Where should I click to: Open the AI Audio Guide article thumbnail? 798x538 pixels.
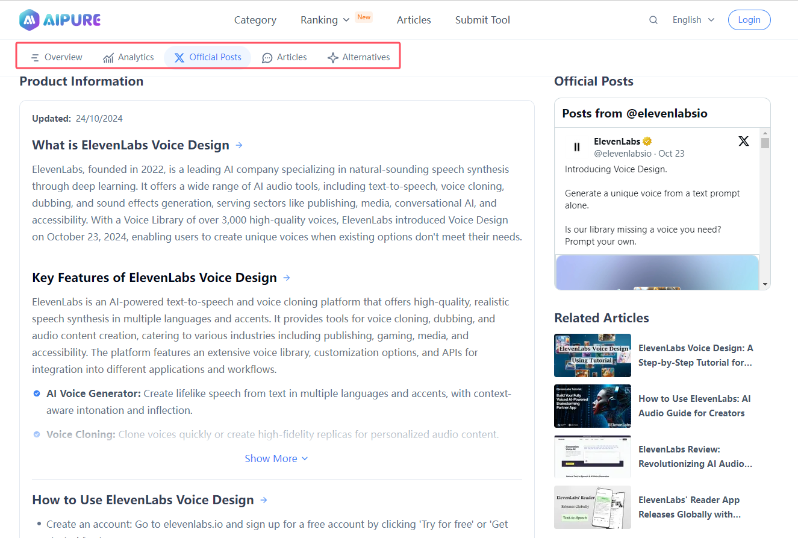click(593, 406)
